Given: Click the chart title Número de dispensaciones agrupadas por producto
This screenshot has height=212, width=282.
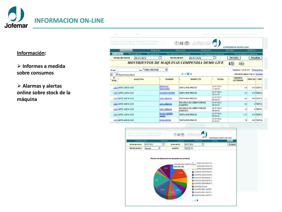Looking at the screenshot, I should 170,158.
